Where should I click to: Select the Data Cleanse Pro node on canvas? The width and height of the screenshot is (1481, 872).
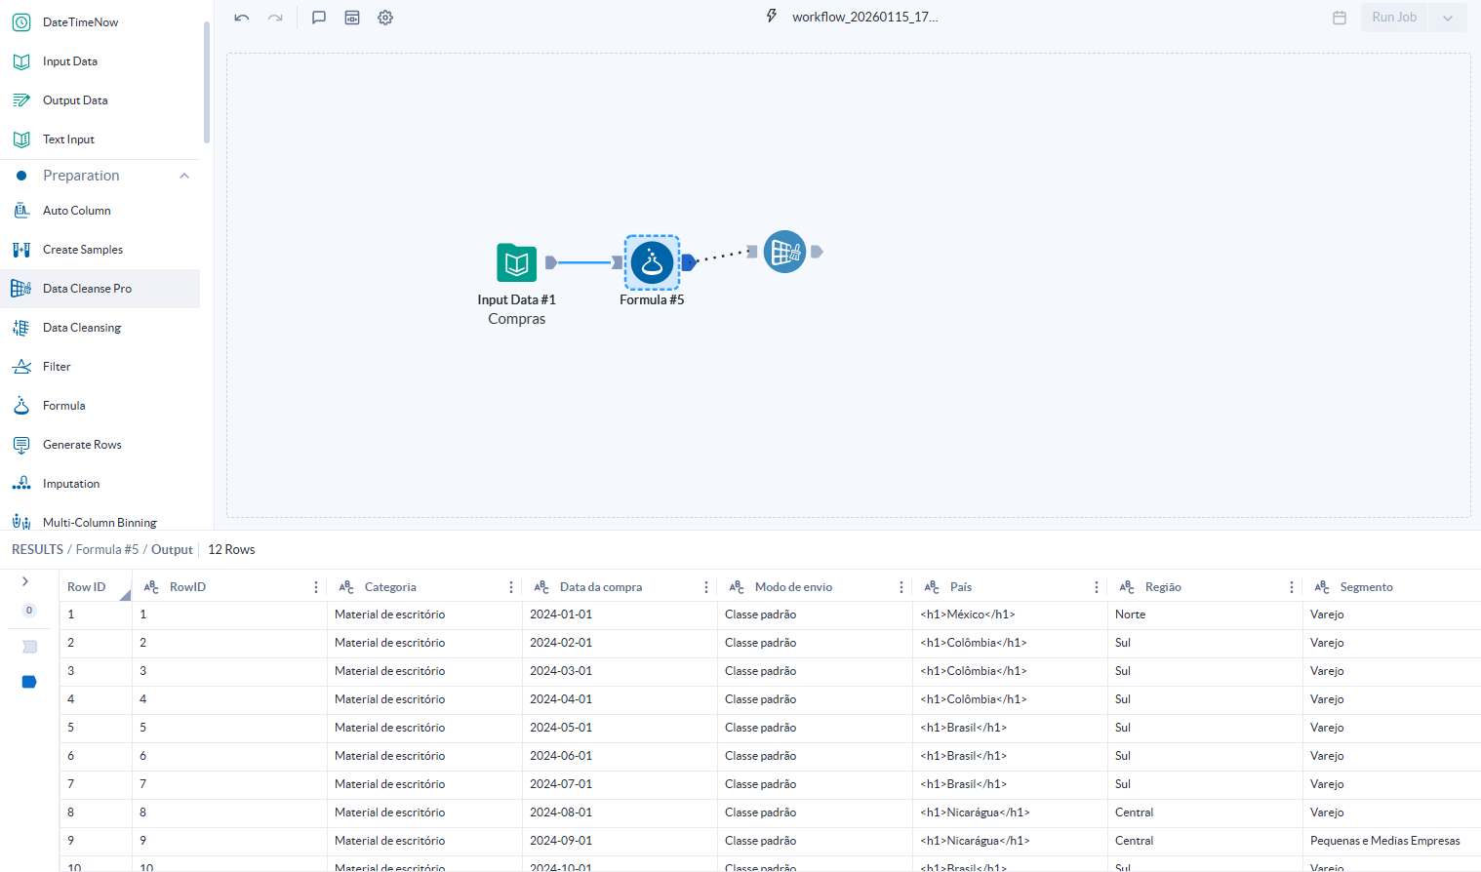pyautogui.click(x=784, y=252)
